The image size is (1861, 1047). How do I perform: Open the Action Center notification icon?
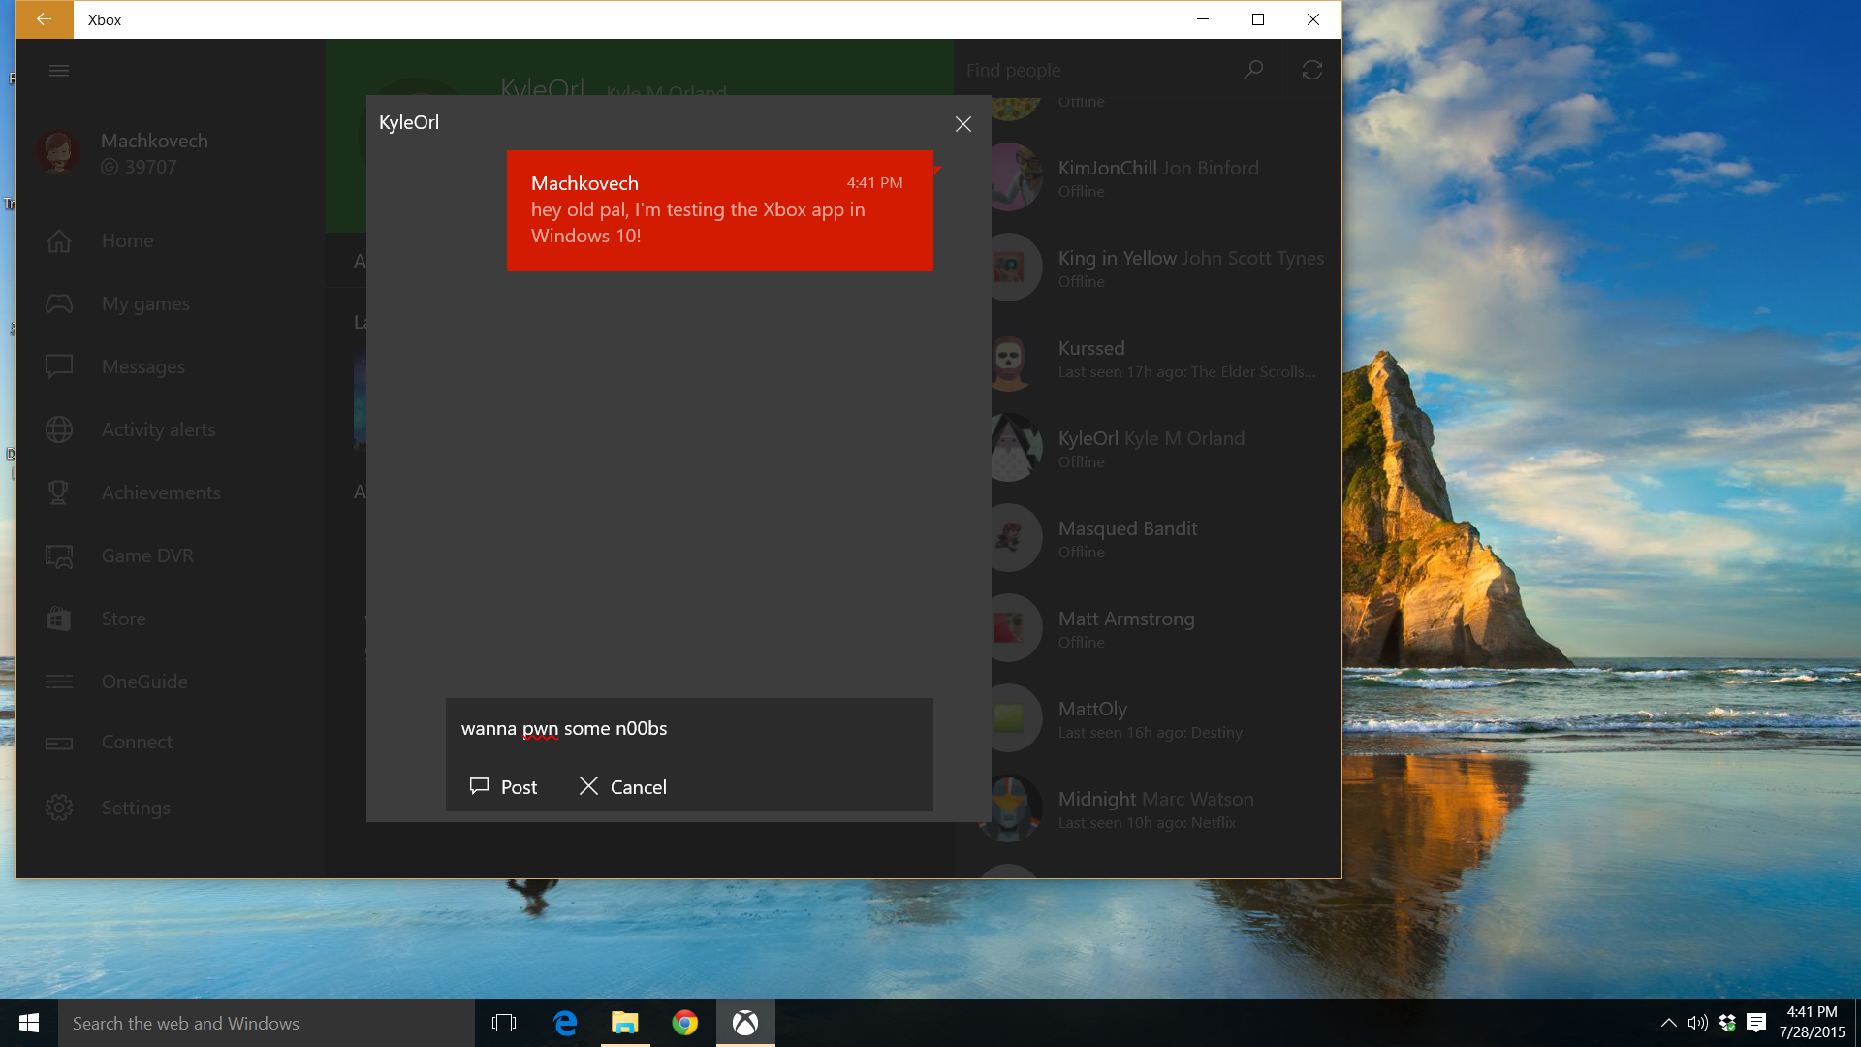coord(1756,1023)
